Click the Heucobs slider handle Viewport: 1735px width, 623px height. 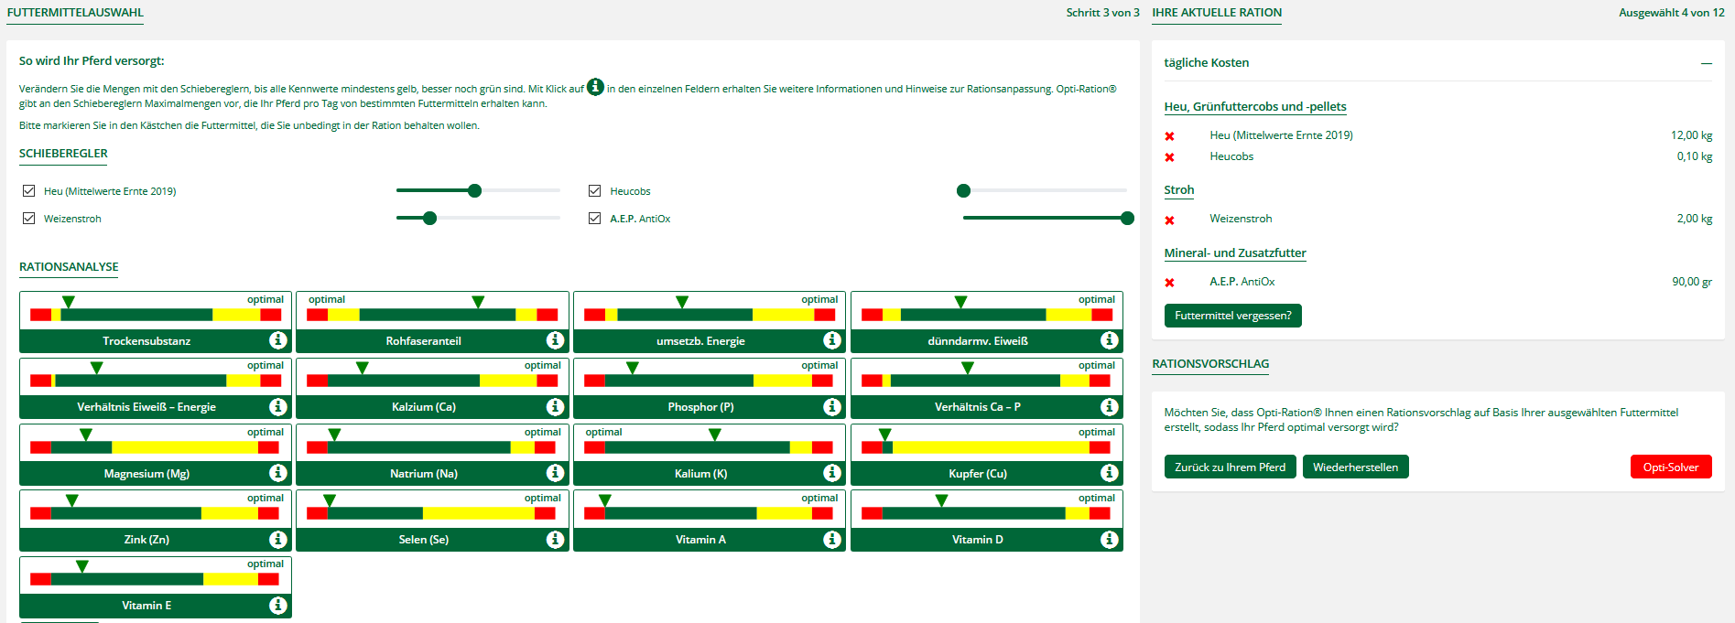pyautogui.click(x=963, y=190)
